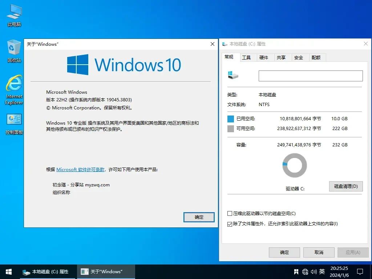Image resolution: width=372 pixels, height=279 pixels.
Task: Select 本地磁盘 (C:) 属性 taskbar button
Action: (48, 272)
